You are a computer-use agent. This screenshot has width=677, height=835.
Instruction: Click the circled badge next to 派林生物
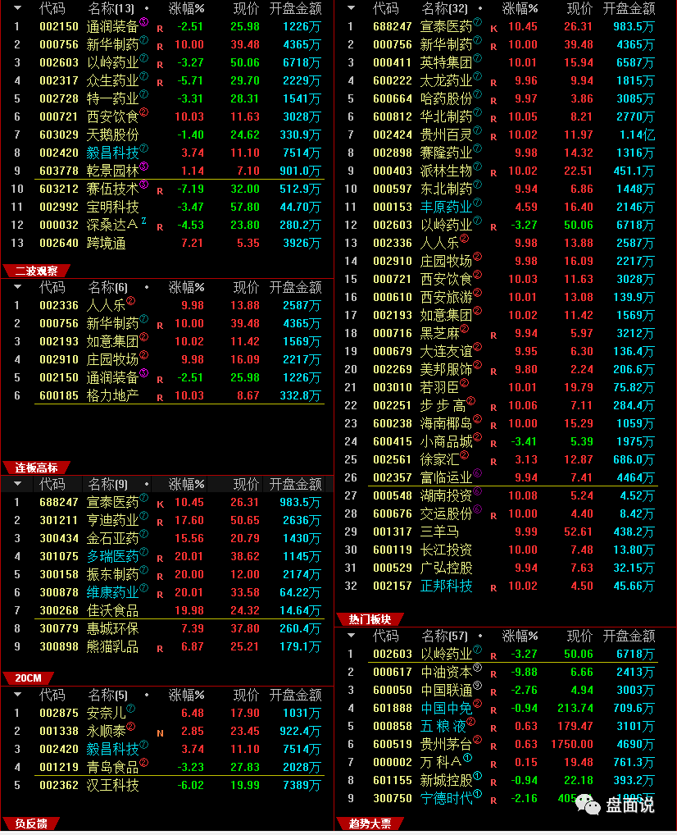pos(477,167)
